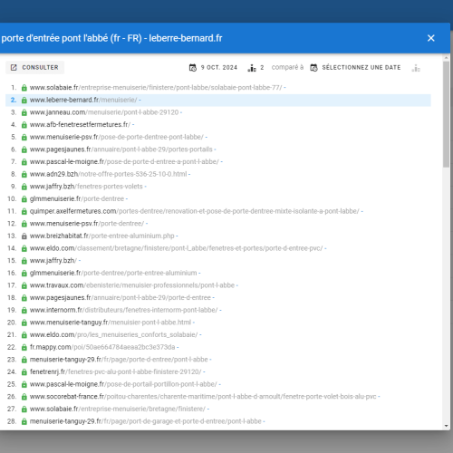The image size is (453, 453).
Task: Close the leberre-bernard.fr results dialog
Action: tap(431, 38)
